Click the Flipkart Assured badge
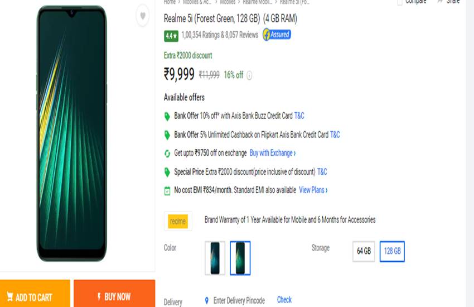The height and width of the screenshot is (307, 474). [277, 35]
